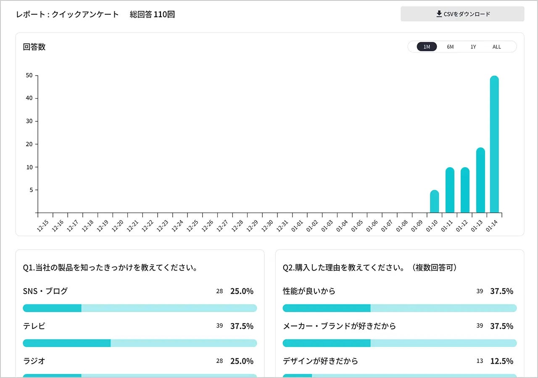
Task: Click the 回答数 chart title
Action: [x=34, y=47]
